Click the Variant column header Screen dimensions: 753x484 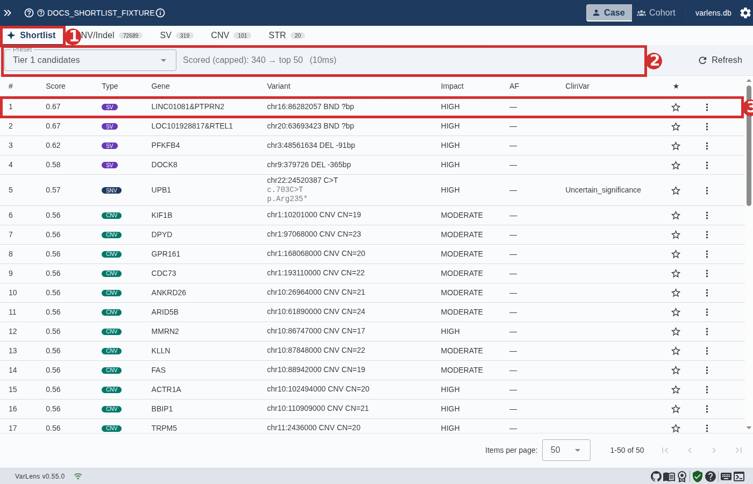[279, 86]
